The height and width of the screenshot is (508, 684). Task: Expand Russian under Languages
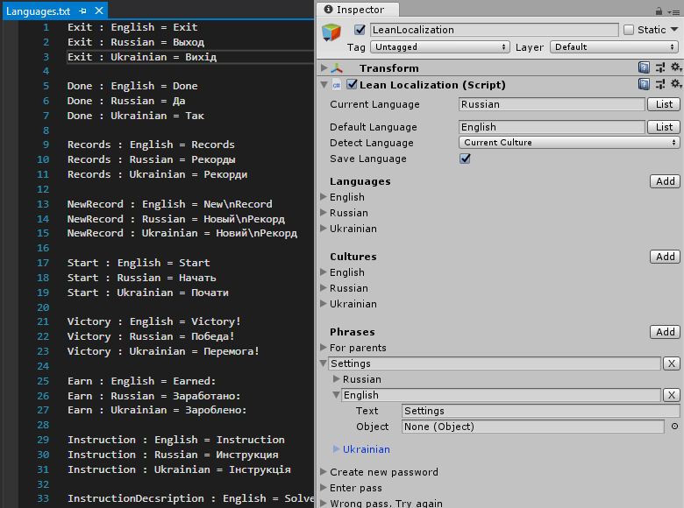324,213
